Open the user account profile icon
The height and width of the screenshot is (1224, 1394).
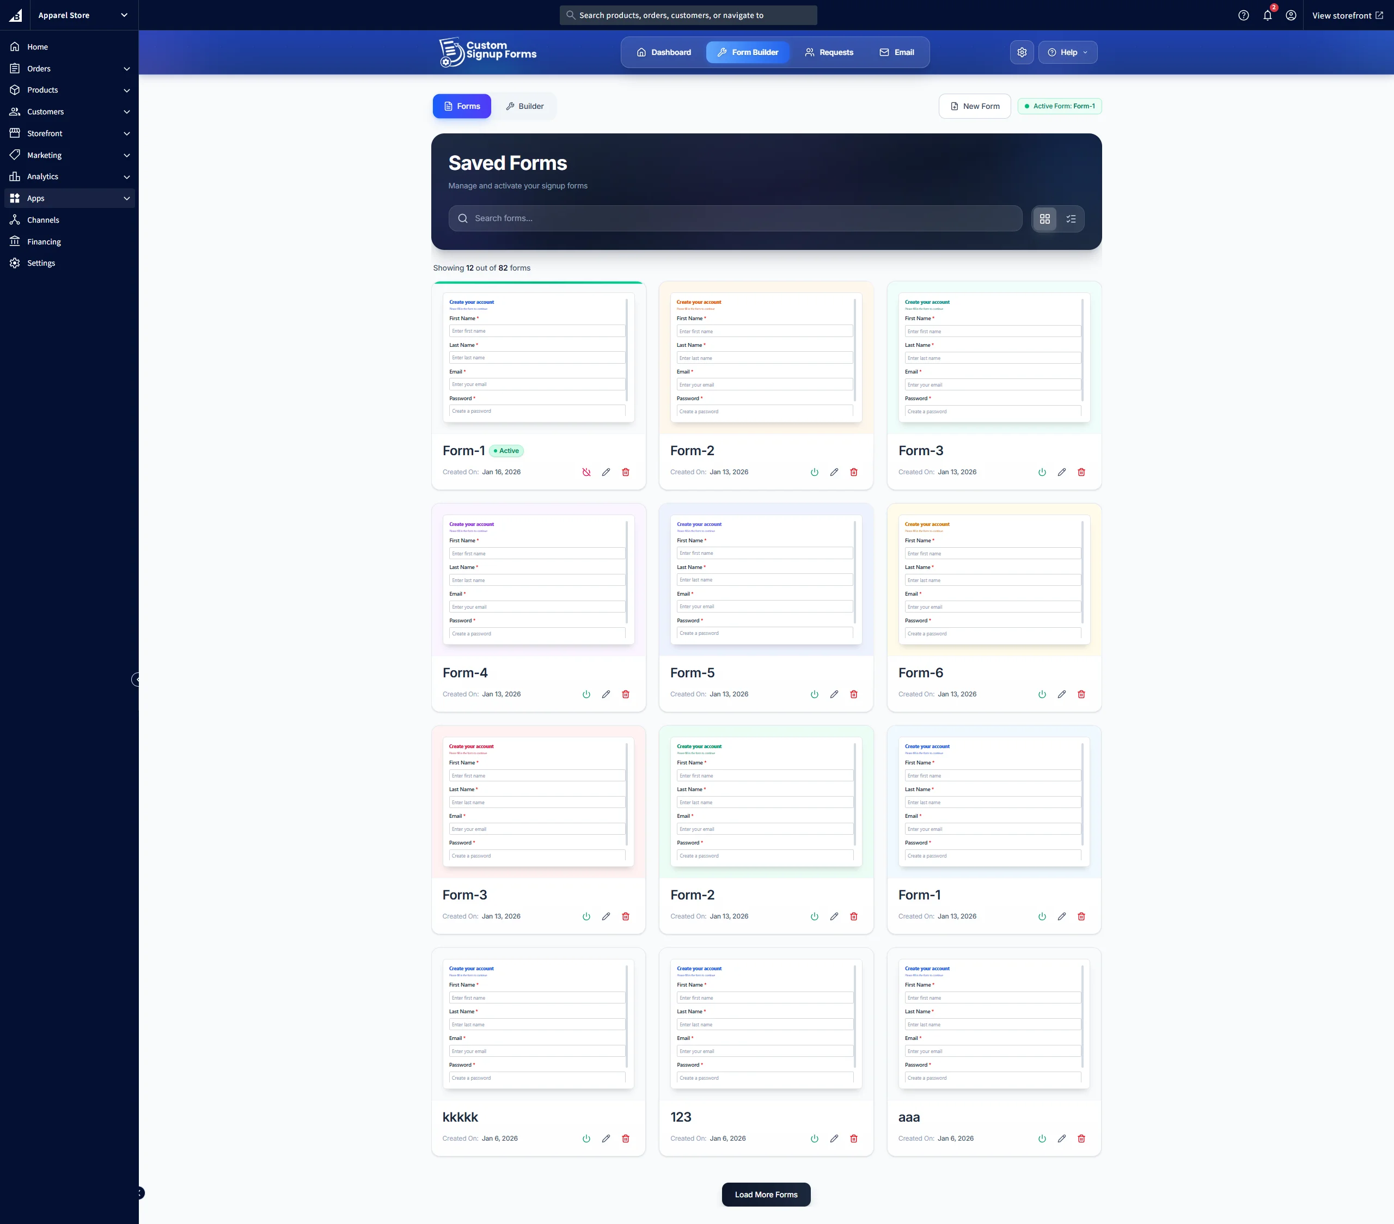click(1291, 15)
